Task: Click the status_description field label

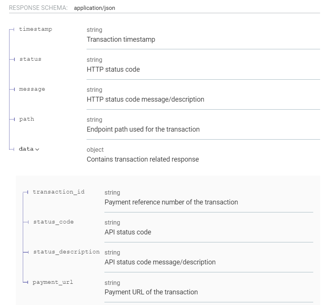Action: (x=66, y=252)
